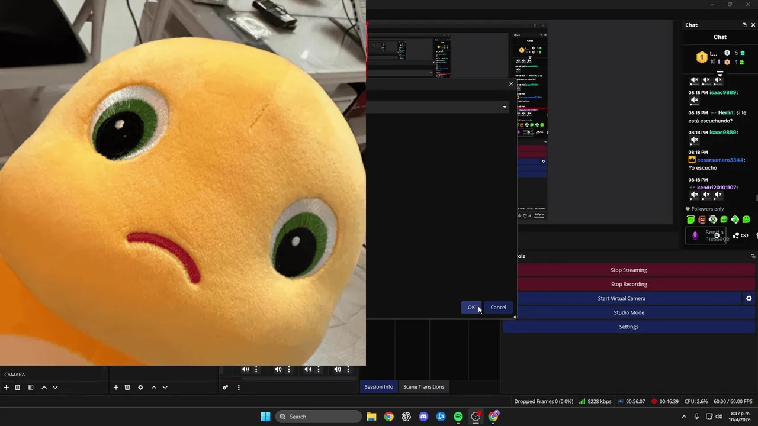Viewport: 758px width, 426px height.
Task: Open Windows Start menu
Action: click(265, 417)
